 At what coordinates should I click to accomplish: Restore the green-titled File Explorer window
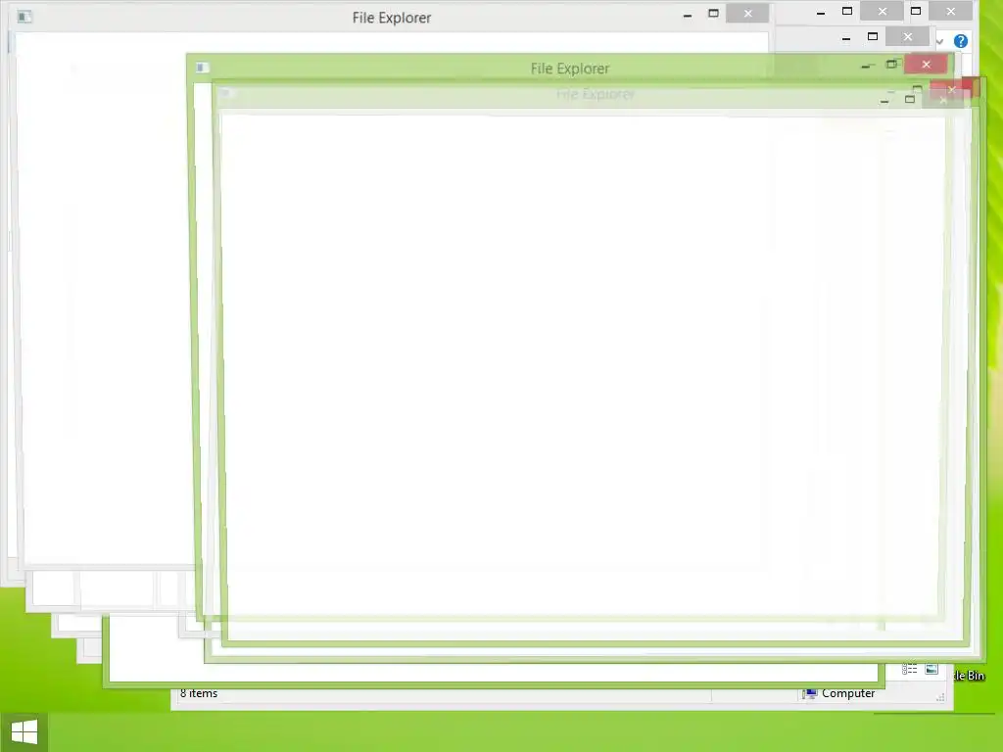point(891,64)
